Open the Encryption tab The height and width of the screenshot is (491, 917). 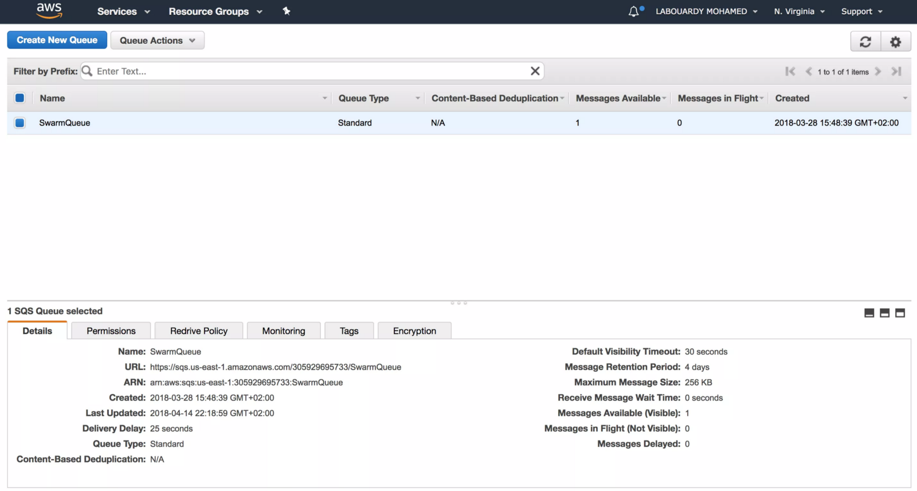pyautogui.click(x=414, y=331)
